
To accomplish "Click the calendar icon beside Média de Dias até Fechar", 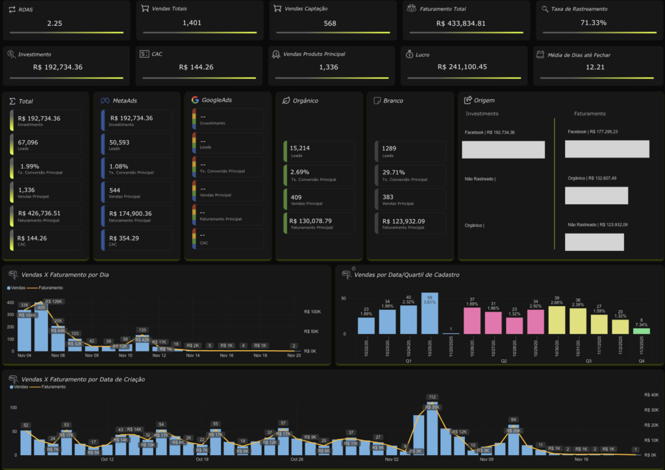I will pos(540,55).
